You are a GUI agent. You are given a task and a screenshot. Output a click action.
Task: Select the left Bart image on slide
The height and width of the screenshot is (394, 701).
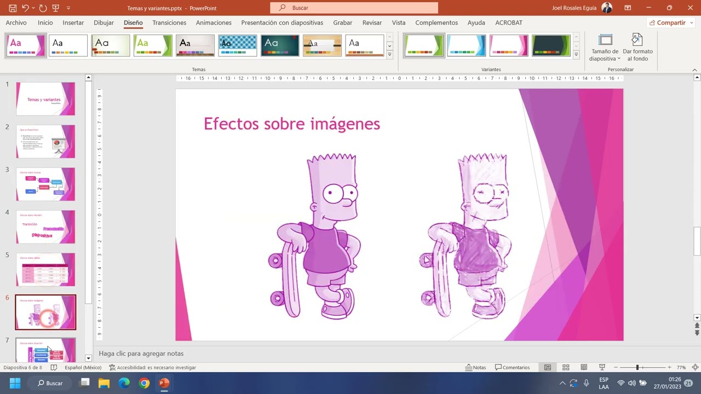tap(315, 236)
